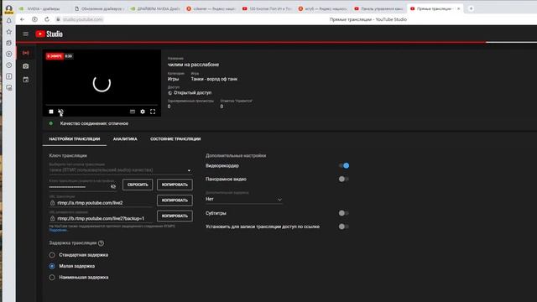The height and width of the screenshot is (302, 537).
Task: Click Качество соединения: отличное status
Action: pos(94,123)
